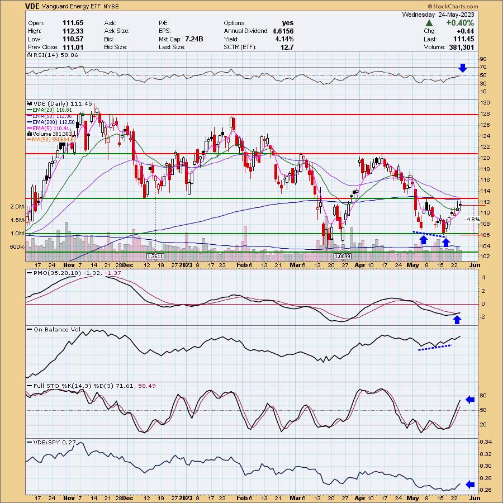503x503 pixels.
Task: Open the StockCharts.com copyright link
Action: [453, 6]
